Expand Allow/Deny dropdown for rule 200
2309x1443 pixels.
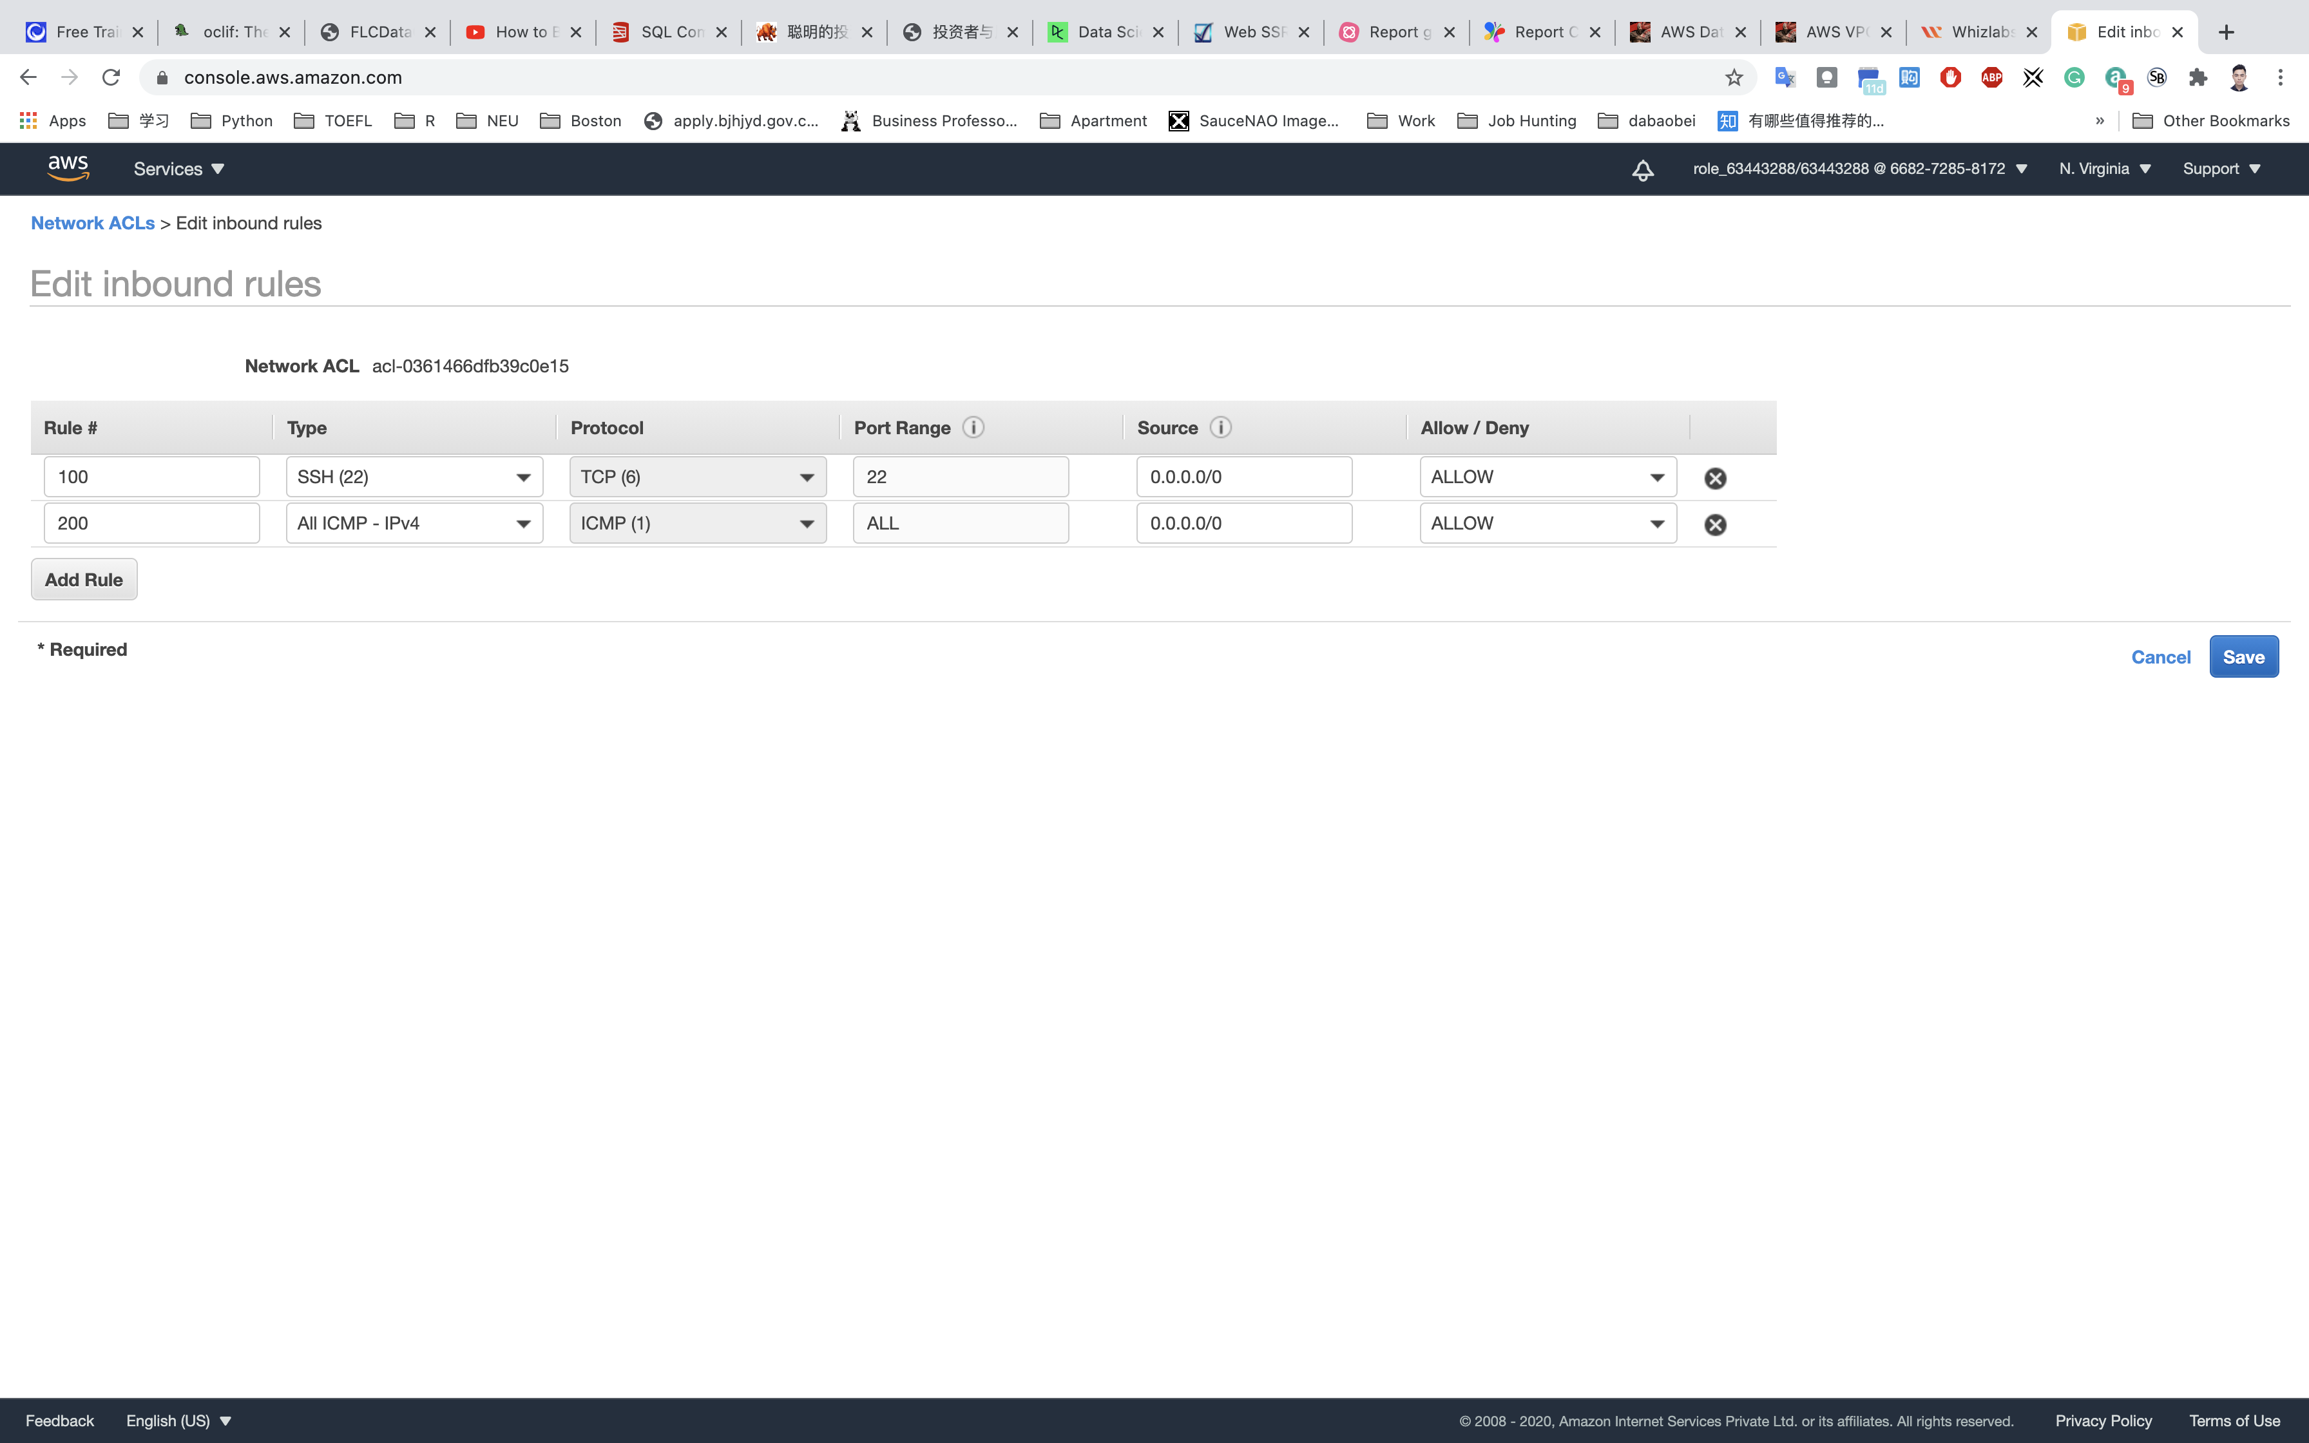coord(1547,524)
